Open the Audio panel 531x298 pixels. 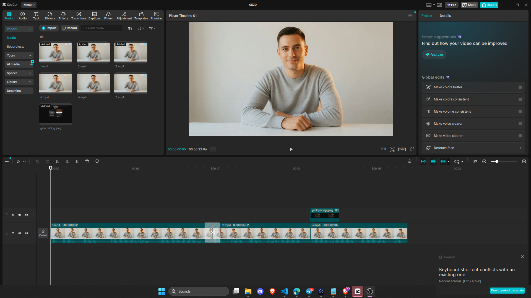click(23, 16)
